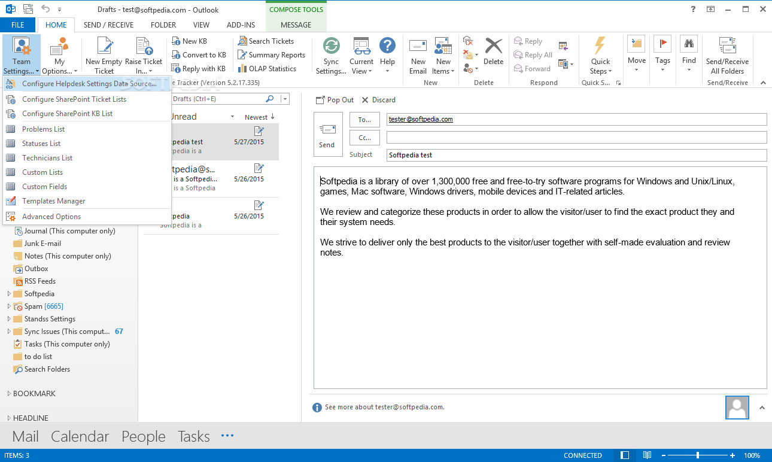This screenshot has width=772, height=462.
Task: Click the Subject input field
Action: [576, 155]
